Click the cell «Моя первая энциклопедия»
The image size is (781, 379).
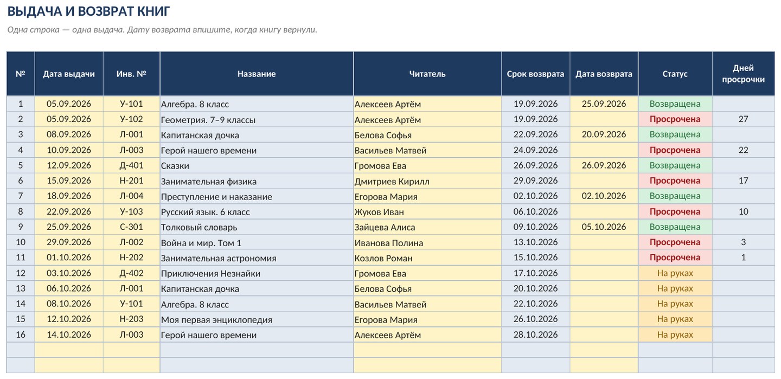click(257, 319)
